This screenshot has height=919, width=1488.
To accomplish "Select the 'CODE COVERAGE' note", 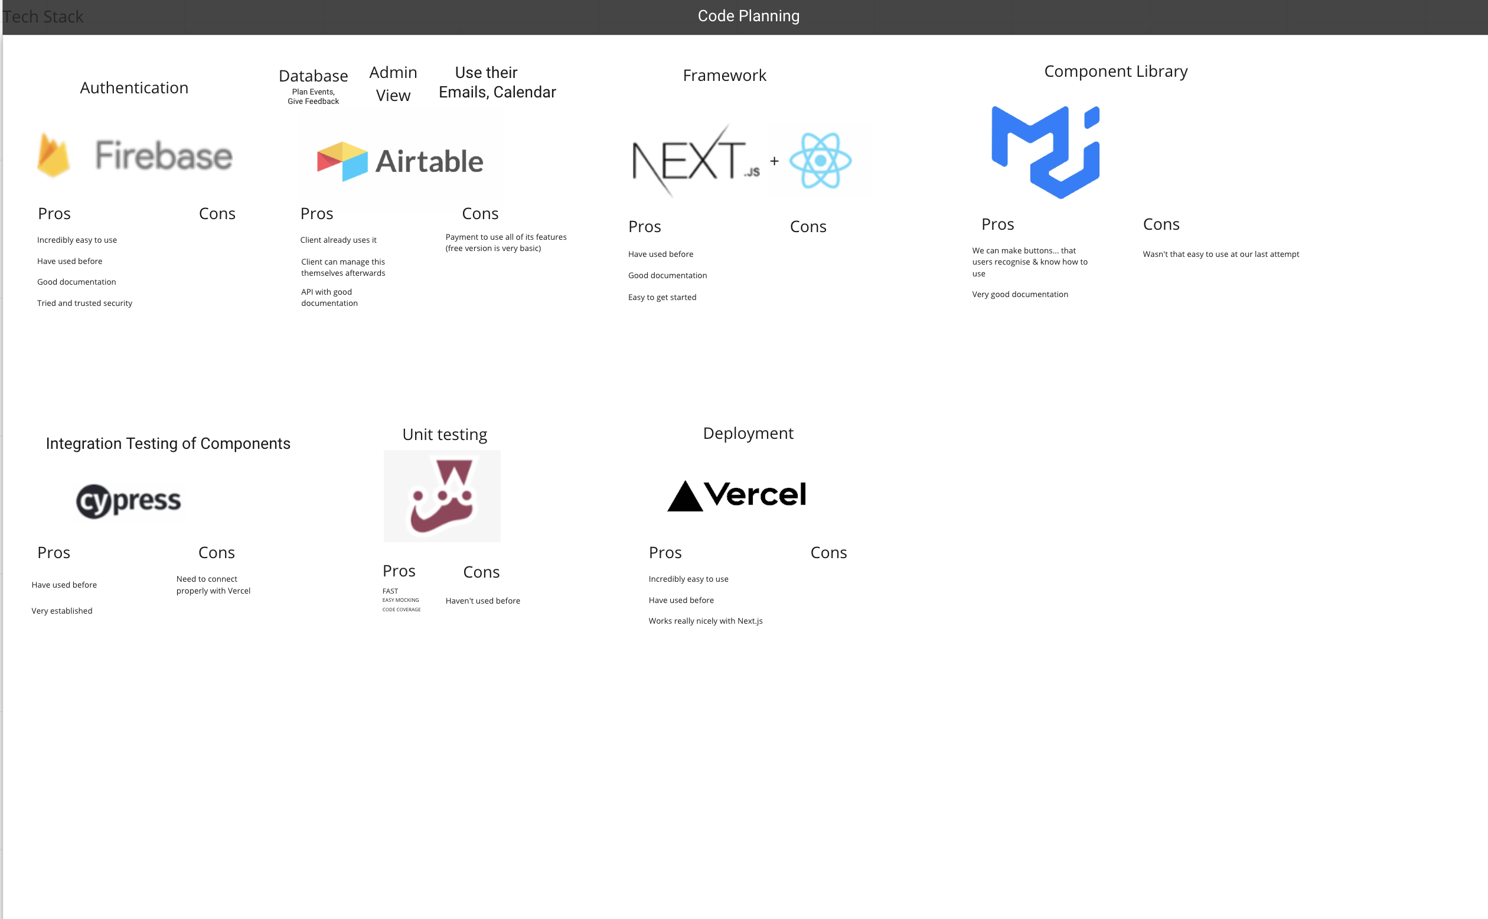I will [401, 610].
